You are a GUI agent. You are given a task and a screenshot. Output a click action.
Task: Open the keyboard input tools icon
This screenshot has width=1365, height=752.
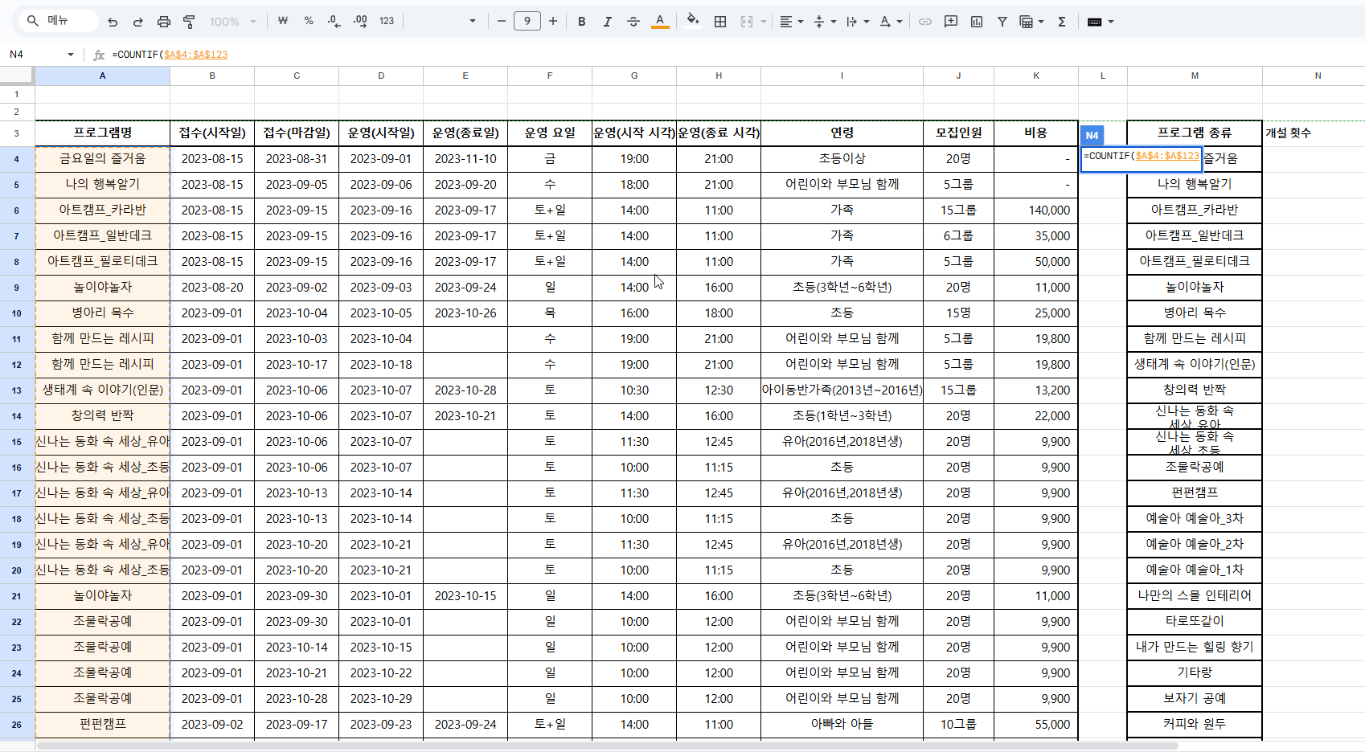(1094, 22)
